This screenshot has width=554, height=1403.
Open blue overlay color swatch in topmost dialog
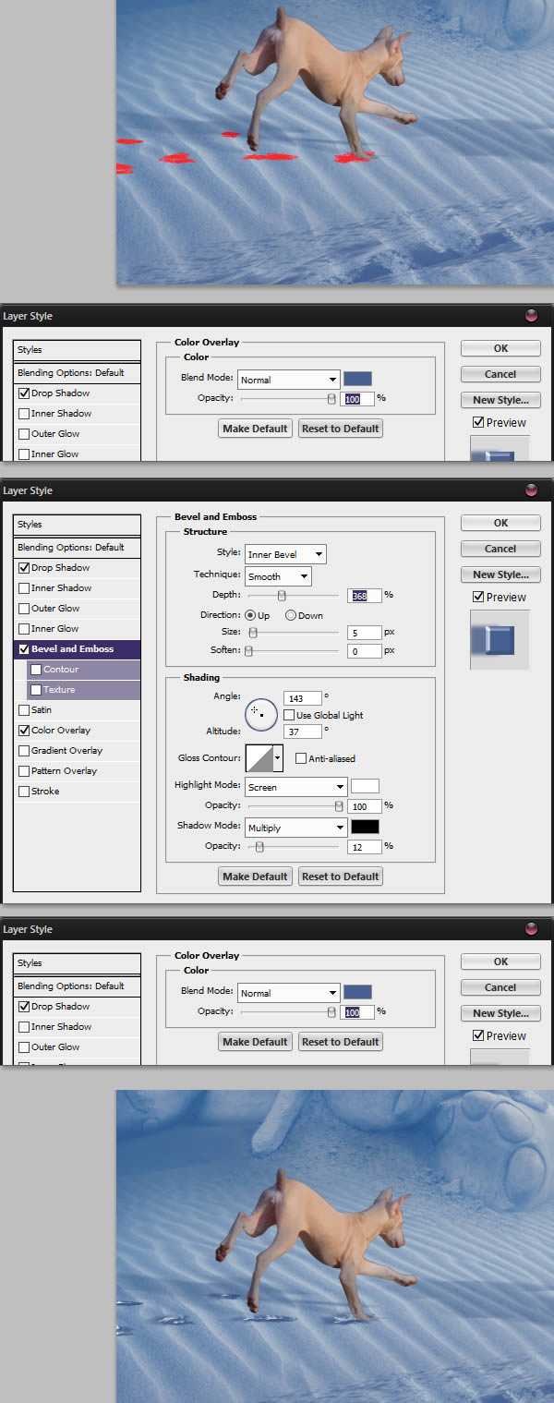click(357, 379)
